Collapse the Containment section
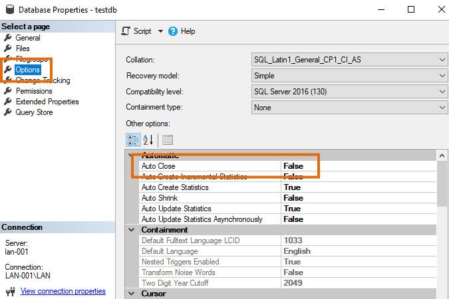This screenshot has height=299, width=449. click(x=131, y=230)
